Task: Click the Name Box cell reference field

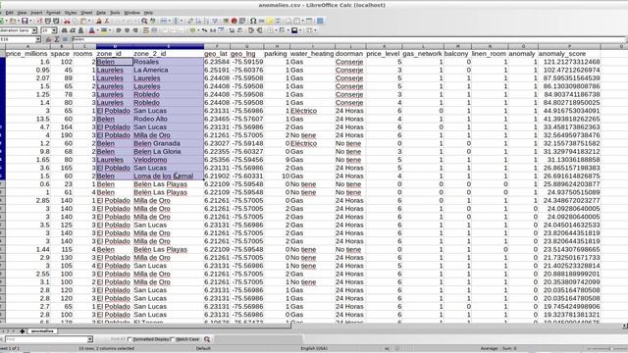Action: click(18, 39)
